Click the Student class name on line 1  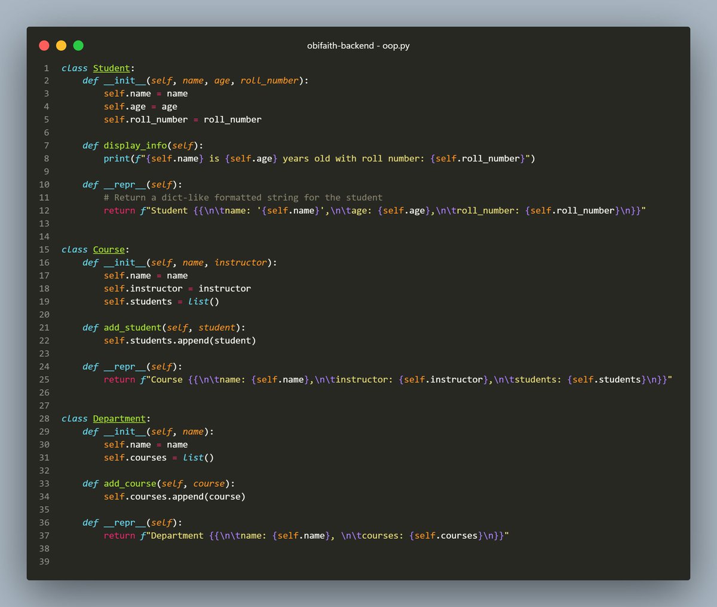click(x=112, y=68)
